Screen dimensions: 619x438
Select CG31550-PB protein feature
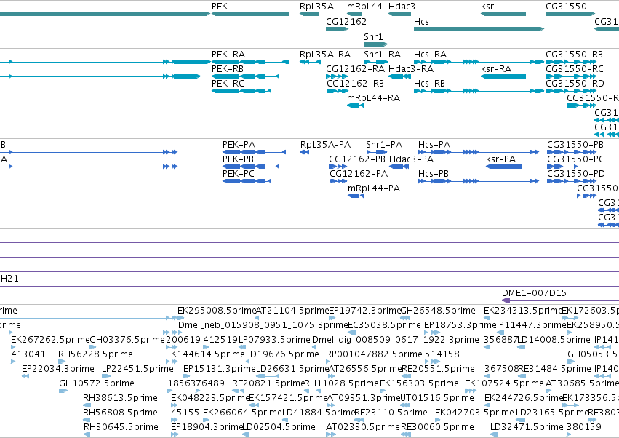coord(572,152)
